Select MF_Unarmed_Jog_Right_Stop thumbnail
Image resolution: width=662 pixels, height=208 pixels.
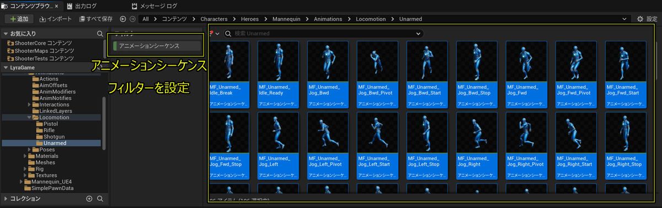[x=626, y=146]
